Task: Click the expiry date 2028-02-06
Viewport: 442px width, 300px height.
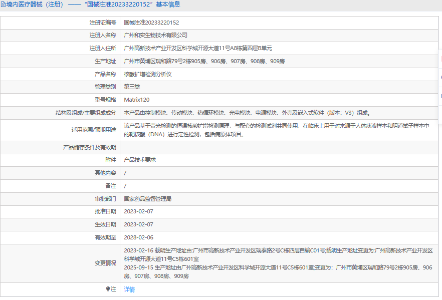Action: click(x=138, y=237)
